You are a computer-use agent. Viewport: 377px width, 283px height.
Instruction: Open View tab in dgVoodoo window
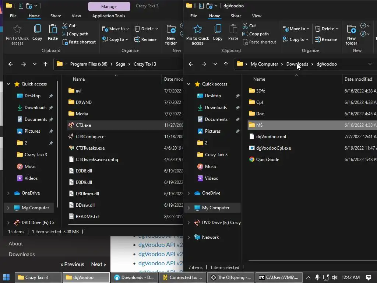tap(257, 16)
